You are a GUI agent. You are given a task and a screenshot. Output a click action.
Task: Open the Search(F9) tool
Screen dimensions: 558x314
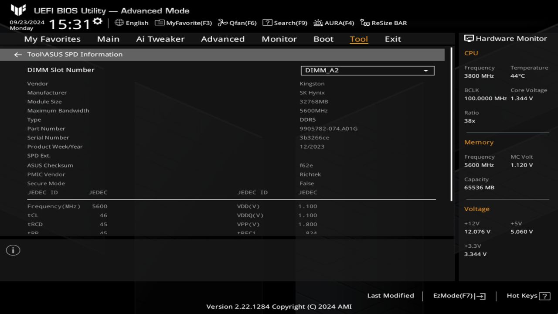tap(285, 23)
